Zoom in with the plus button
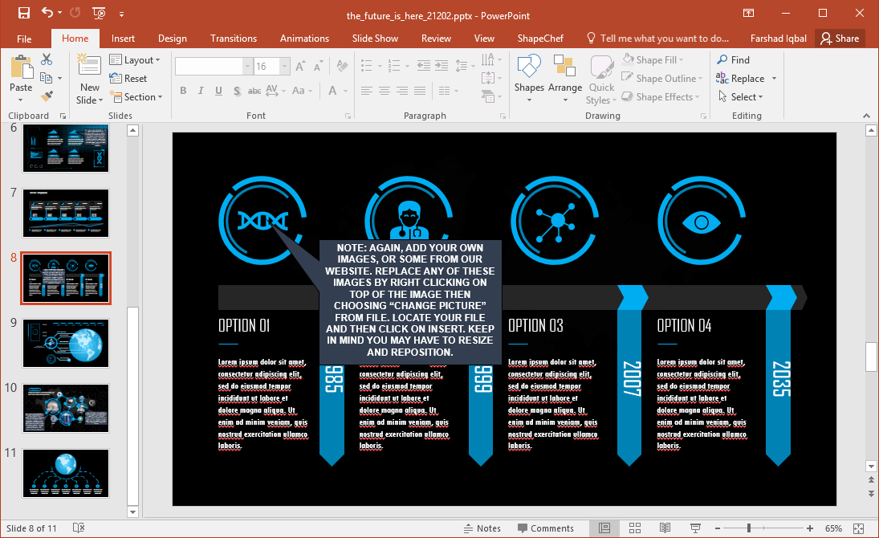879x538 pixels. click(x=809, y=528)
